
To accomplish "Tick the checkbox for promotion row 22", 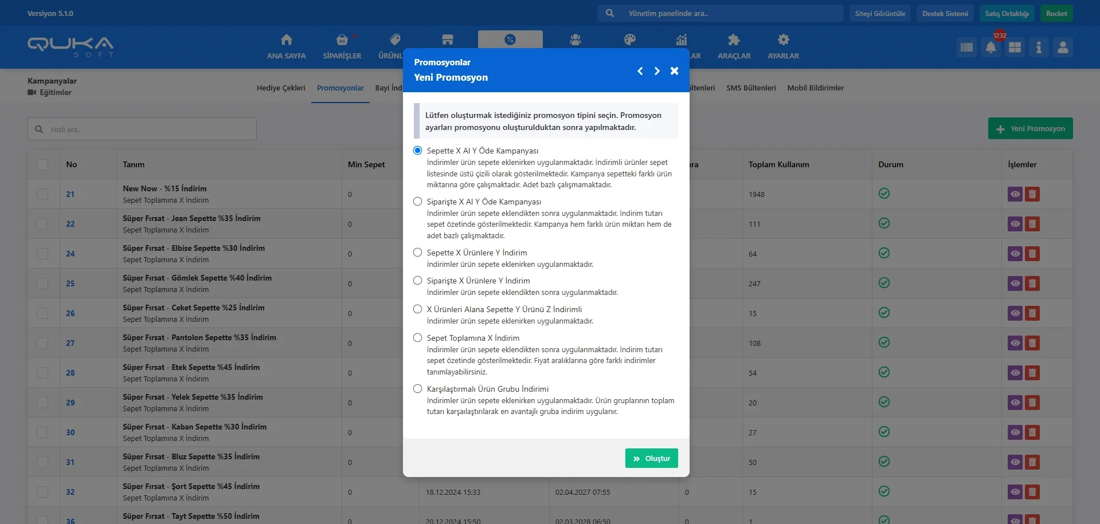I will pos(42,224).
